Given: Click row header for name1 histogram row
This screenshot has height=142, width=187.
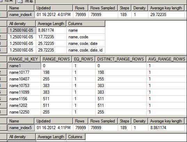Looking at the screenshot, I should [x=3, y=66].
